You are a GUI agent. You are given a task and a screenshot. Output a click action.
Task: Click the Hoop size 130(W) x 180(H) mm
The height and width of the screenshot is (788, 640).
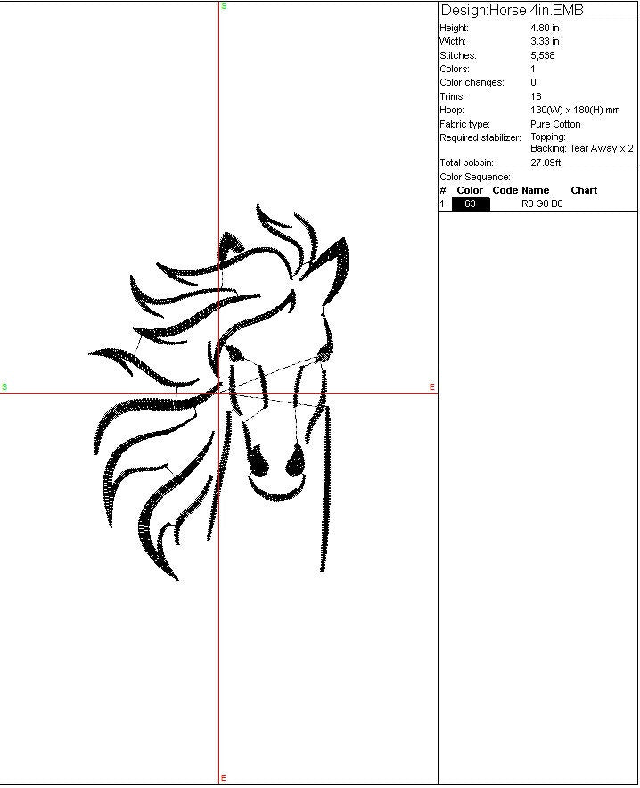574,111
